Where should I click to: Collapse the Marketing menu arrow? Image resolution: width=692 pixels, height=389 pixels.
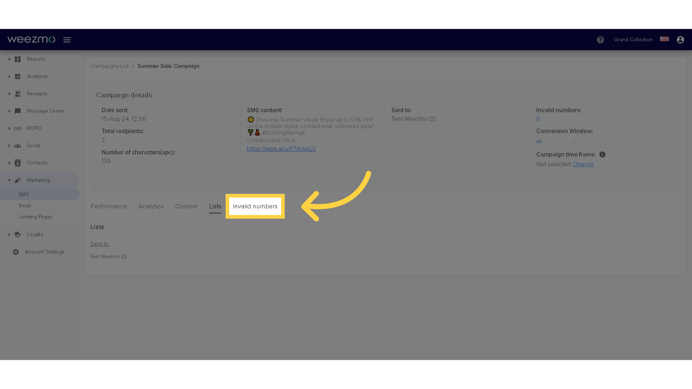9,180
